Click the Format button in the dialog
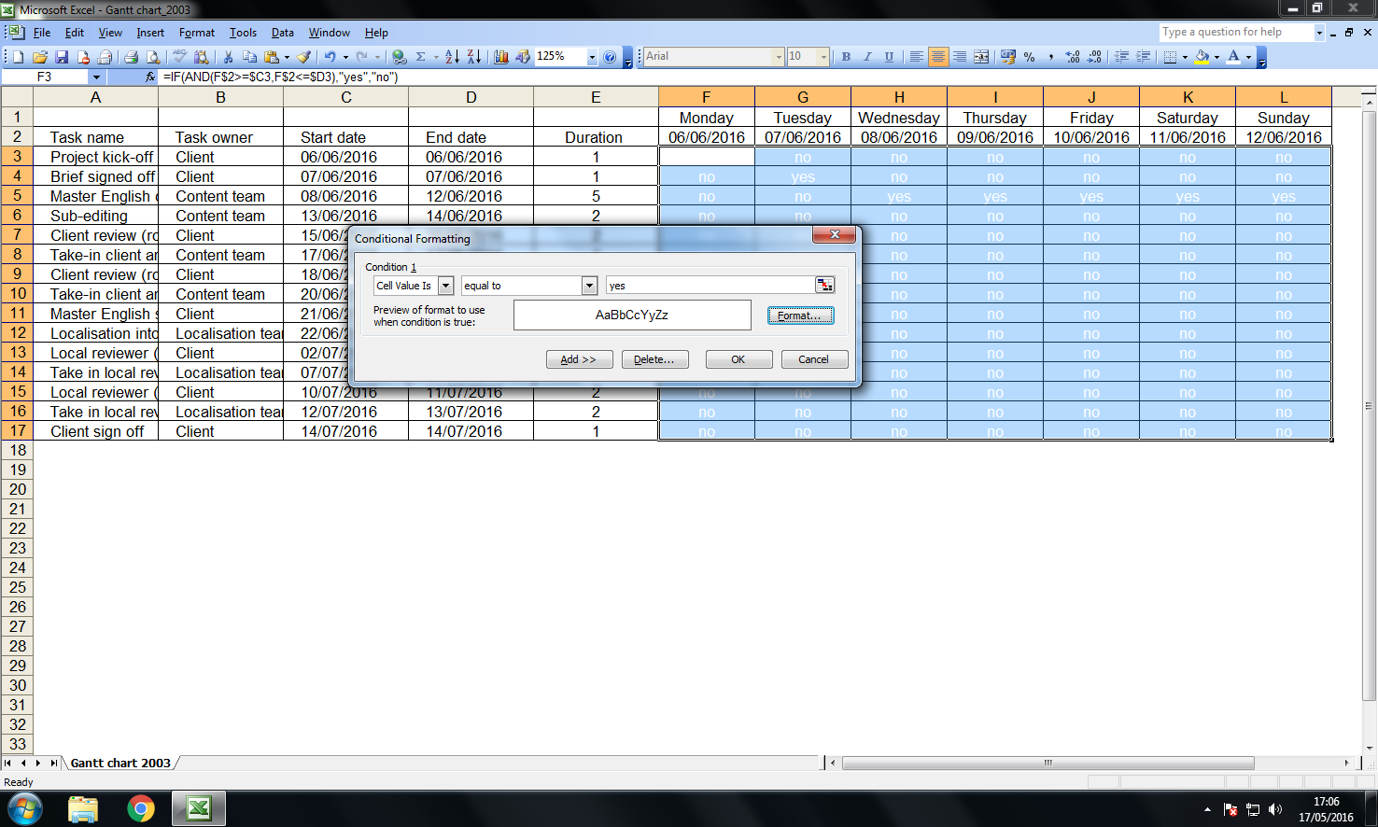The image size is (1378, 827). (x=800, y=315)
